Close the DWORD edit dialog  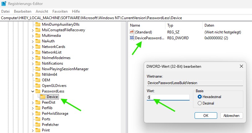(x=241, y=66)
